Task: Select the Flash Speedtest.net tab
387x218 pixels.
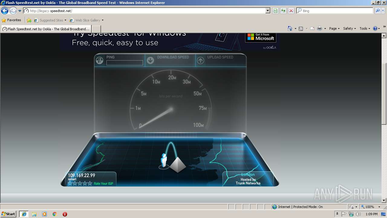Action: point(46,29)
